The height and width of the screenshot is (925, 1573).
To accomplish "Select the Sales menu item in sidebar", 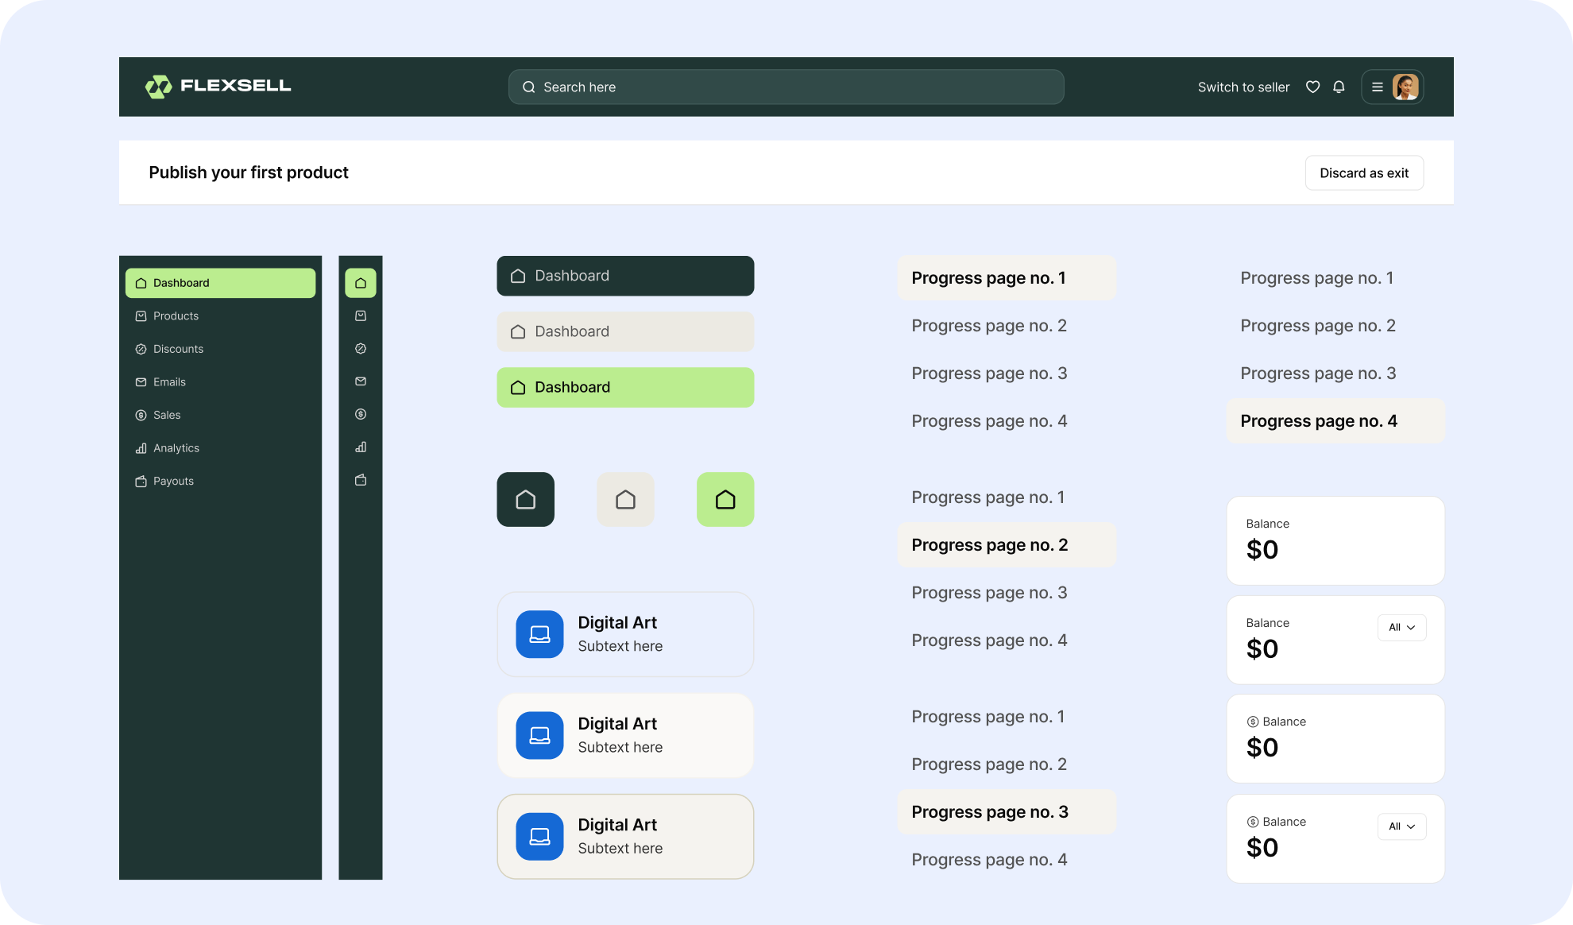I will tap(166, 414).
